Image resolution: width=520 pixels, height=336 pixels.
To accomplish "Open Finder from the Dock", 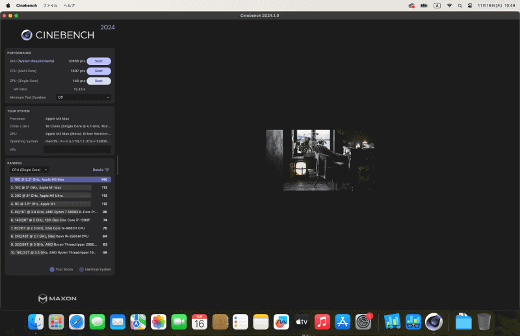I will (x=36, y=322).
